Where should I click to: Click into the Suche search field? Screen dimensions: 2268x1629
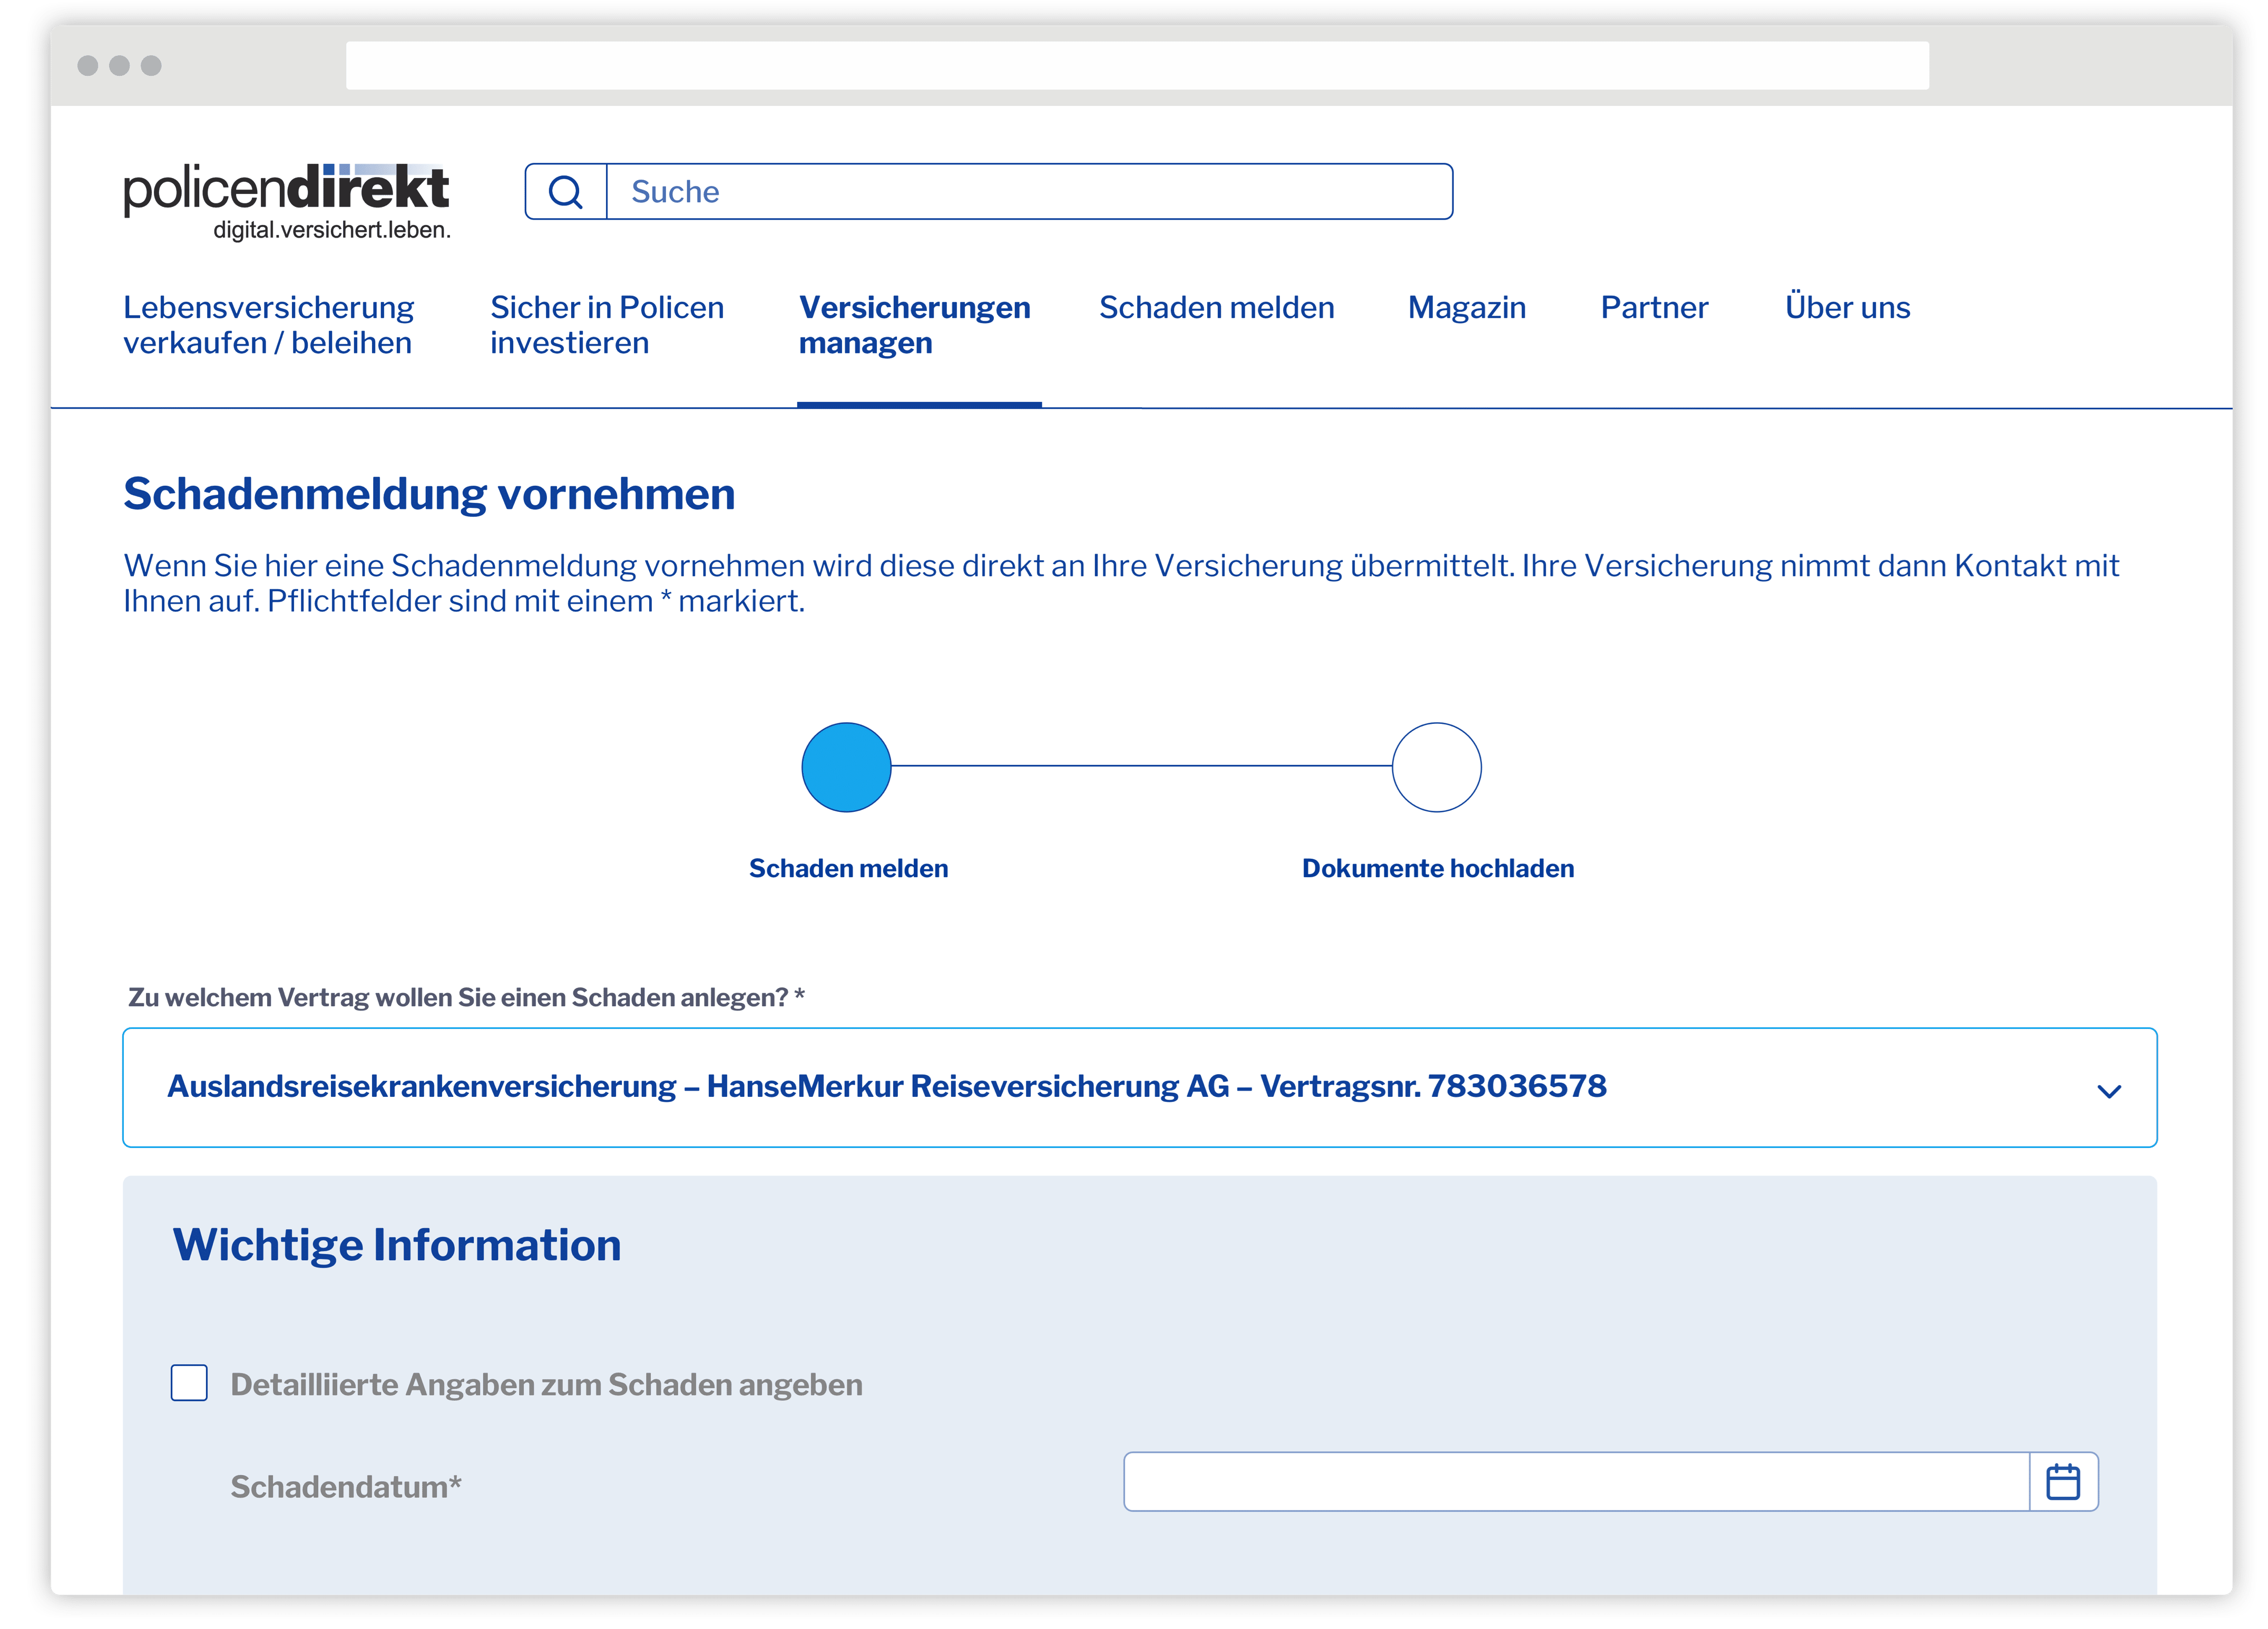[1029, 191]
